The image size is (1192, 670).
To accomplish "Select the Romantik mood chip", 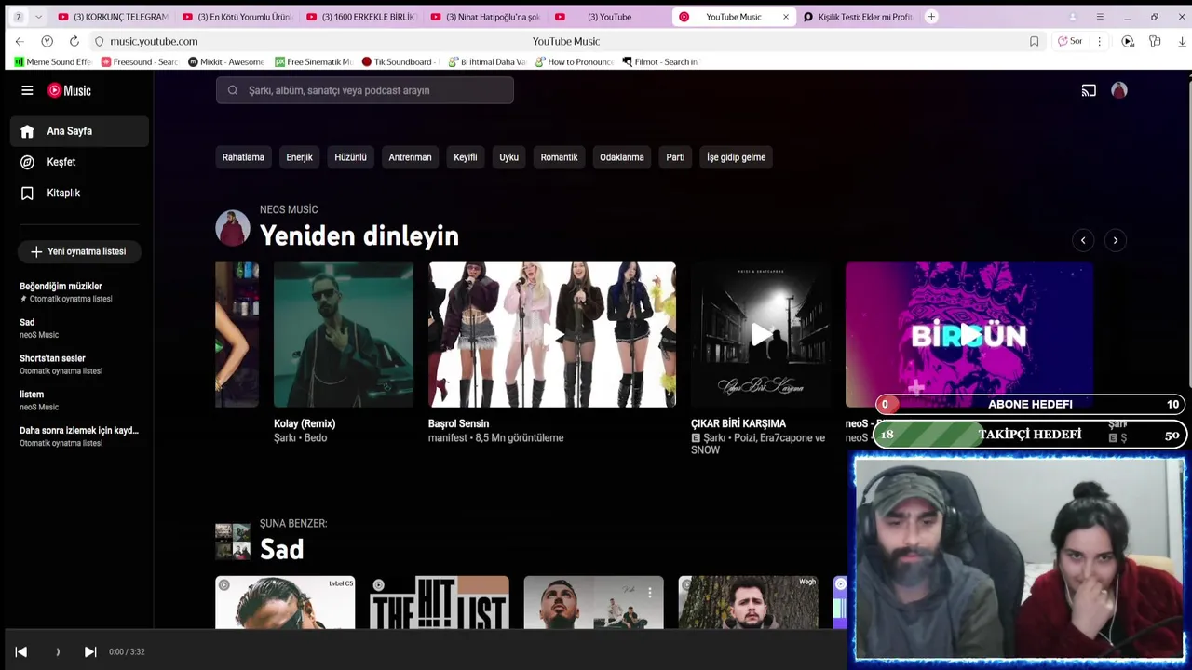I will click(x=559, y=157).
